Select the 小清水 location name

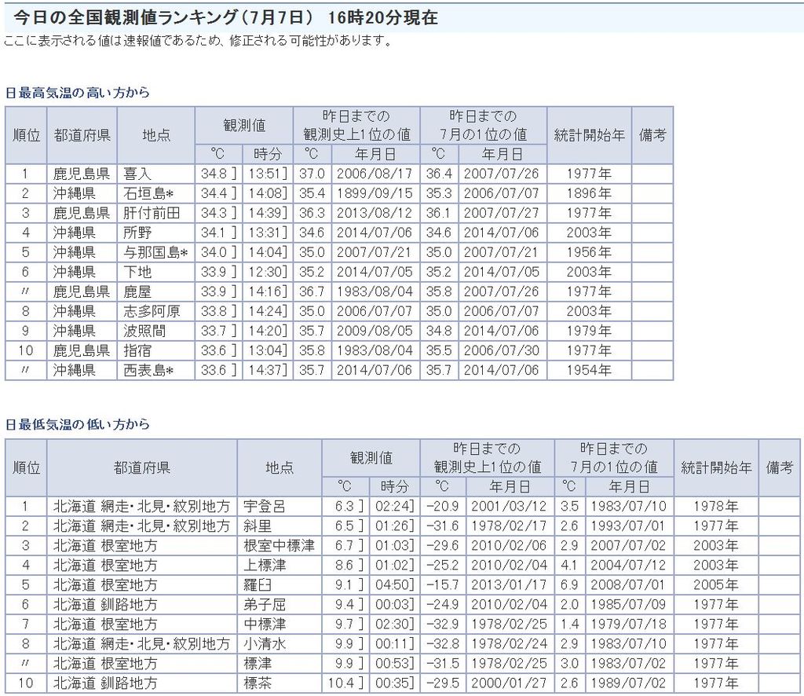click(265, 644)
